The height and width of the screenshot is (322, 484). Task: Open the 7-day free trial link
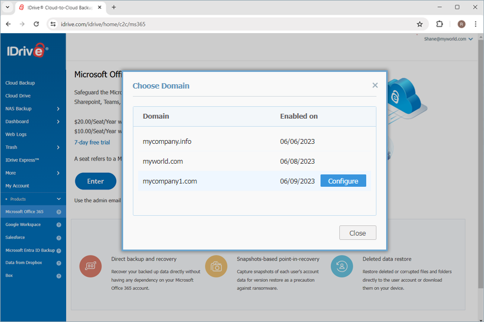[92, 142]
